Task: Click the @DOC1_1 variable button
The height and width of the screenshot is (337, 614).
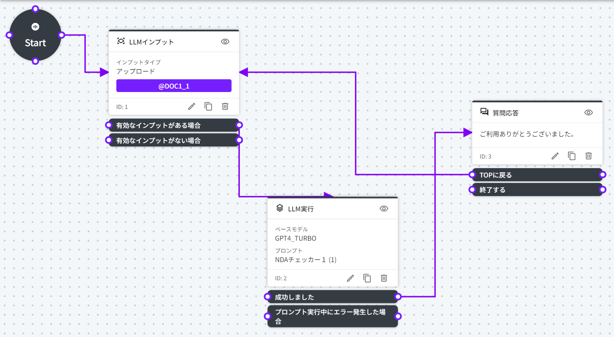Action: 174,86
